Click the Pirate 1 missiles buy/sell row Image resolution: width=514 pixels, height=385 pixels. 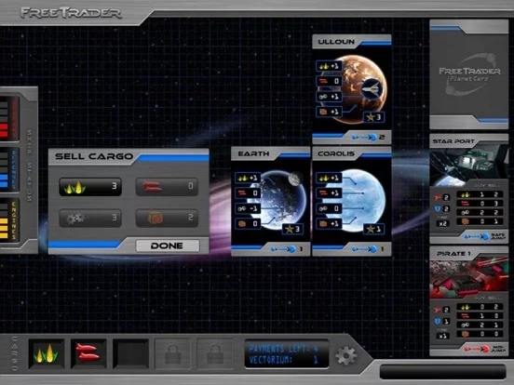click(x=480, y=316)
